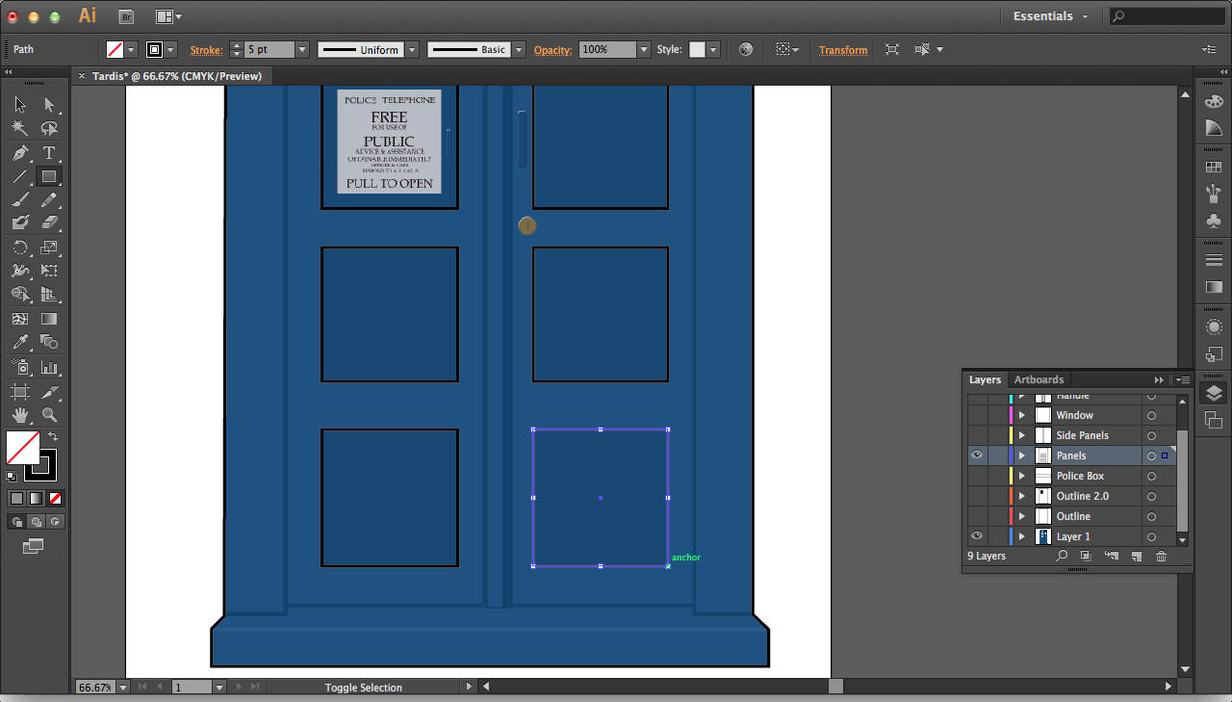Screen dimensions: 1232x702
Task: Select the Symbol Sprayer tool
Action: point(20,367)
